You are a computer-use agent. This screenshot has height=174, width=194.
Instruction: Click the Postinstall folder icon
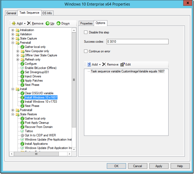point(18,110)
